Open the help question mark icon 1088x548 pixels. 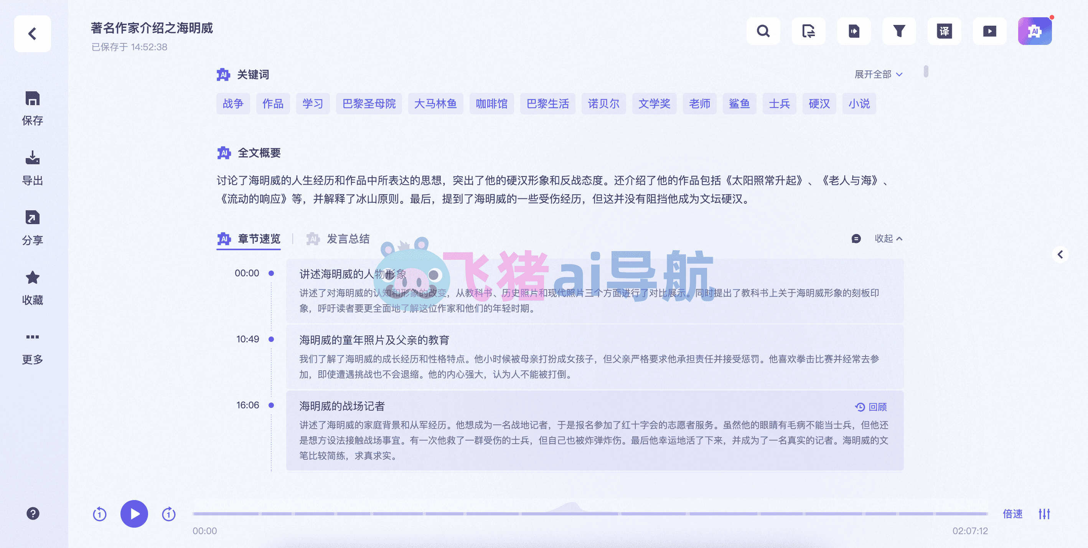(33, 513)
